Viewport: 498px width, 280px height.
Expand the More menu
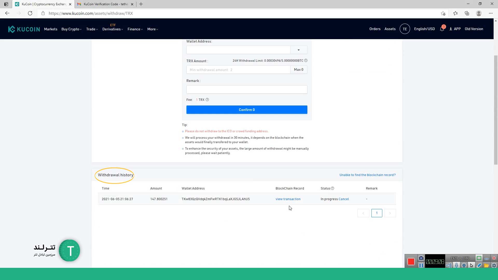[x=153, y=29]
